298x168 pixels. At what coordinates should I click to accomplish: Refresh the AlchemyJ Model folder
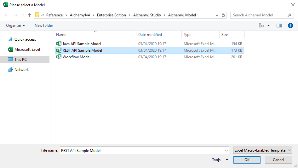pyautogui.click(x=223, y=15)
